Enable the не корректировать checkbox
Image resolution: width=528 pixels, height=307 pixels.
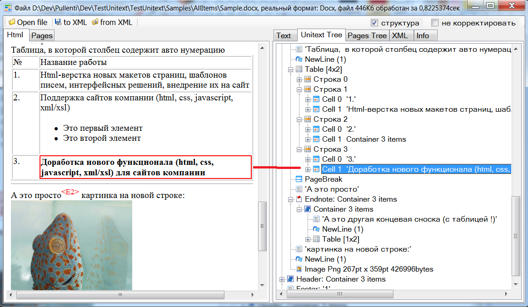pyautogui.click(x=435, y=23)
